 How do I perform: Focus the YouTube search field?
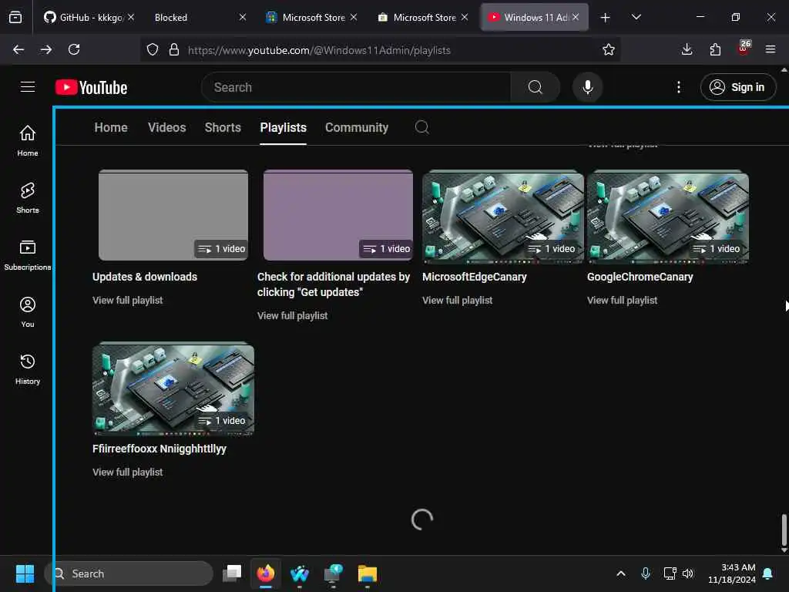356,87
